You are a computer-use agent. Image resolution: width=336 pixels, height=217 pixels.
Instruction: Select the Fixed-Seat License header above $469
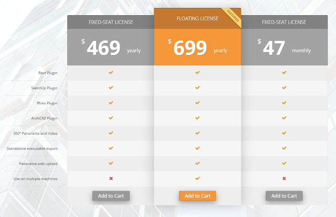tap(111, 22)
